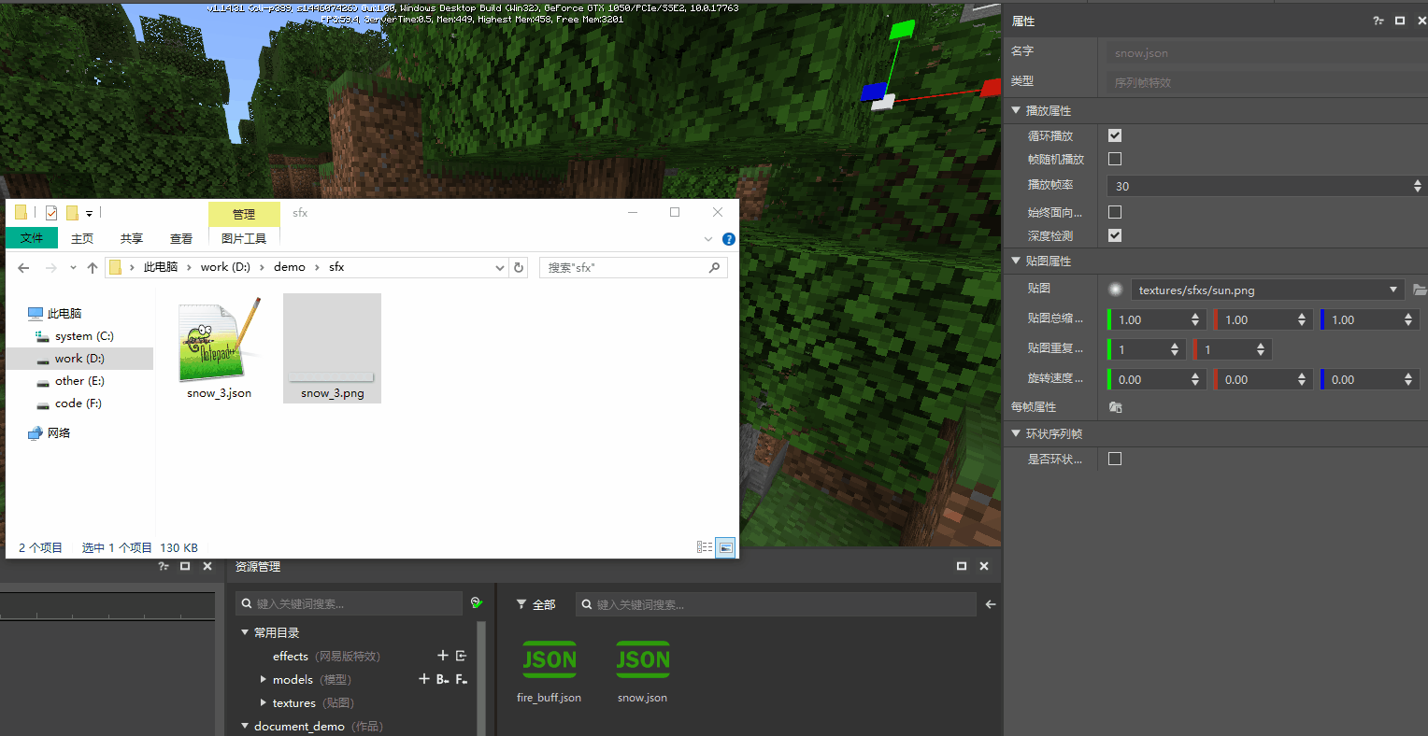Screen dimensions: 1428x736
Task: Click the import icon on the effects row
Action: 461,656
